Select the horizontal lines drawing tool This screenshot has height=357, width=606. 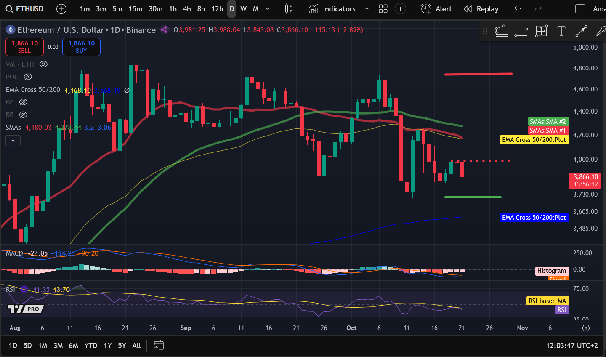pos(521,31)
